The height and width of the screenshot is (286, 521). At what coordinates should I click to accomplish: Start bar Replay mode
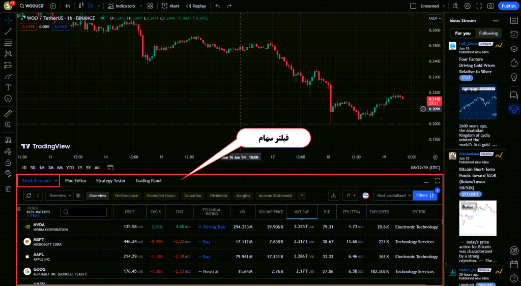point(196,6)
